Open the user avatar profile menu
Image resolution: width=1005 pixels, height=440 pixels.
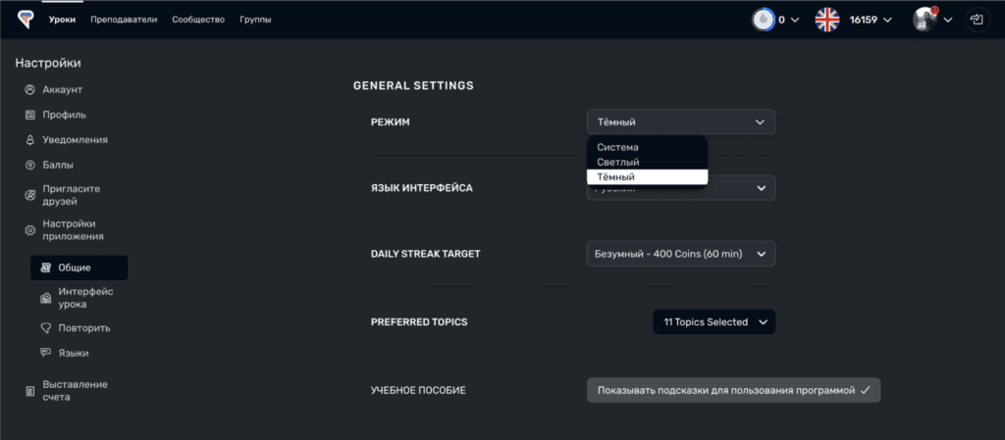925,20
